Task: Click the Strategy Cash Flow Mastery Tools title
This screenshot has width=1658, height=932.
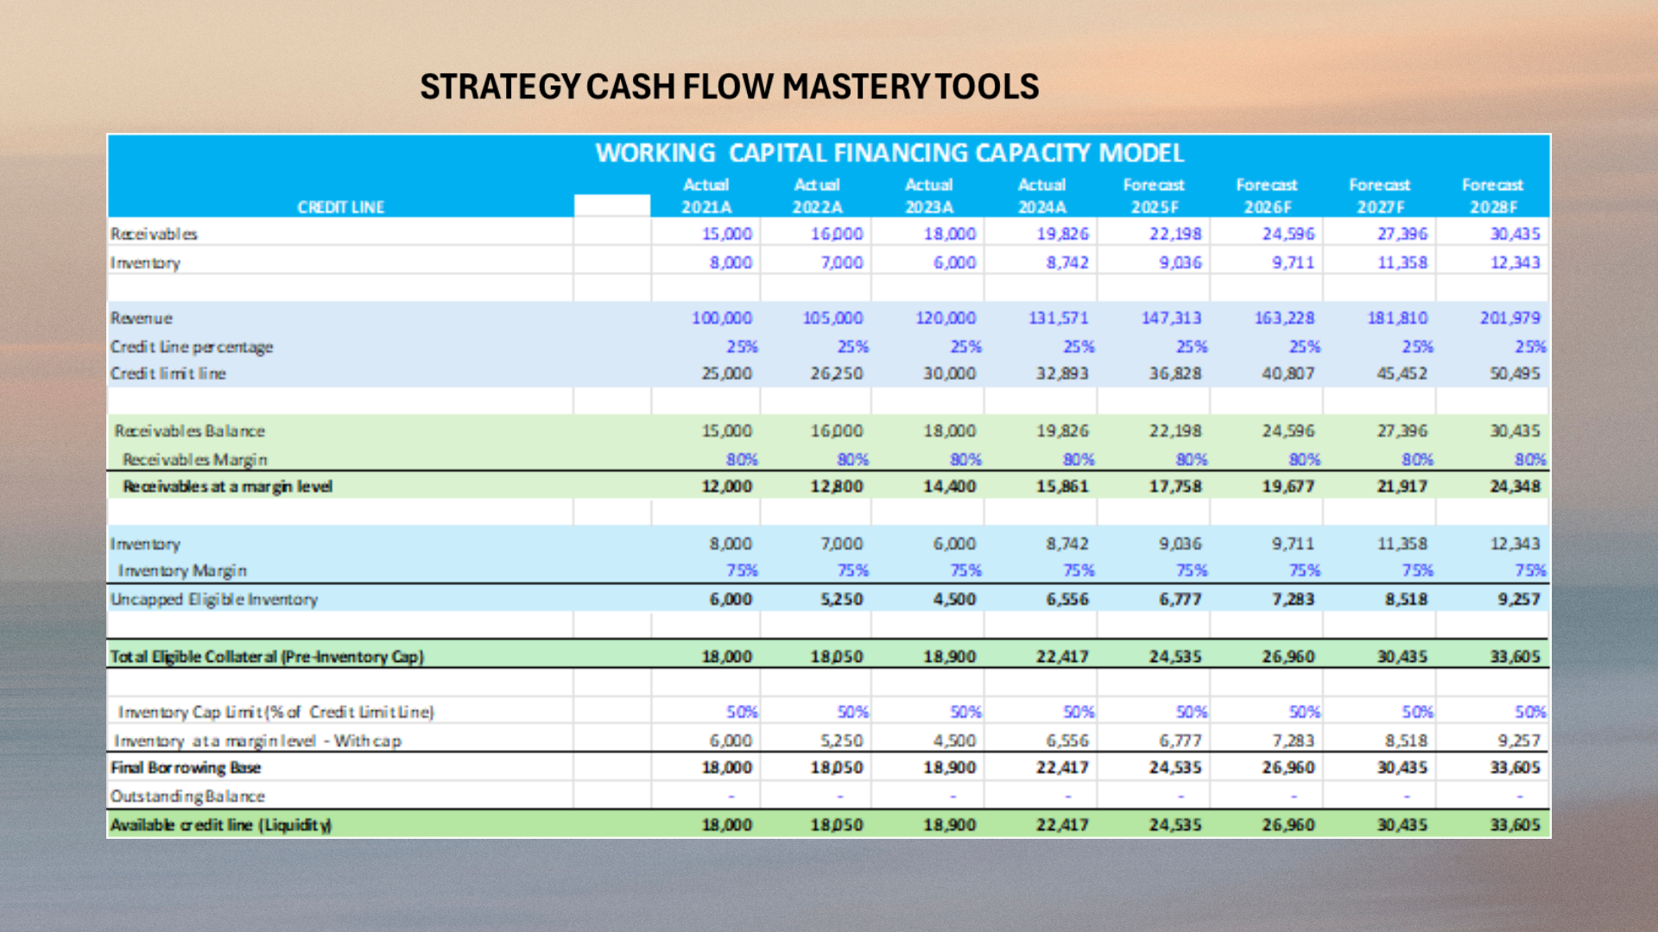Action: tap(729, 86)
